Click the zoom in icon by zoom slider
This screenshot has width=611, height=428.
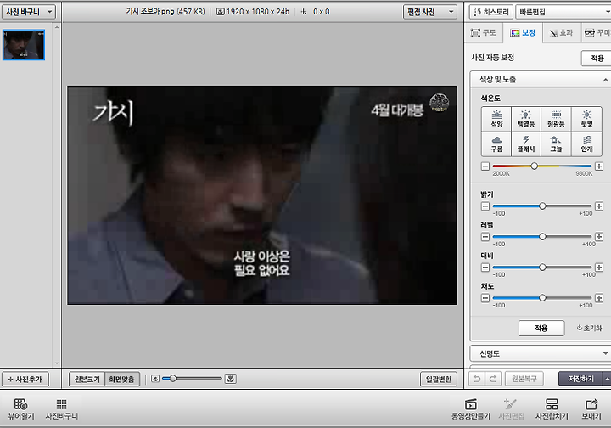tap(230, 379)
